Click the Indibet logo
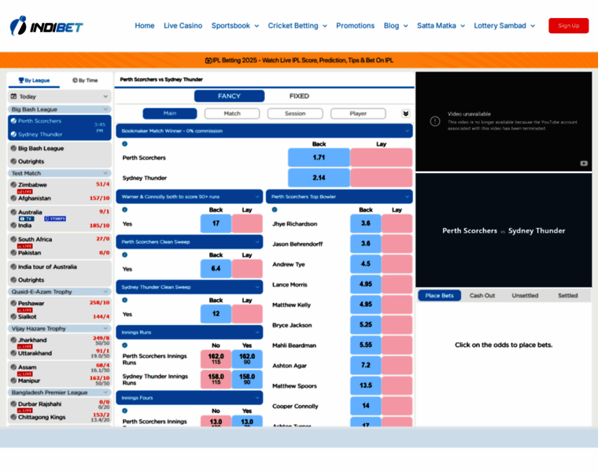This screenshot has width=598, height=472. pos(46,26)
